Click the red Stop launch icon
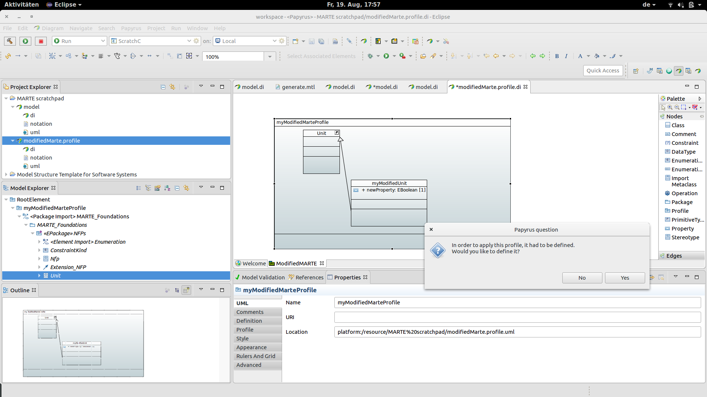 point(41,41)
